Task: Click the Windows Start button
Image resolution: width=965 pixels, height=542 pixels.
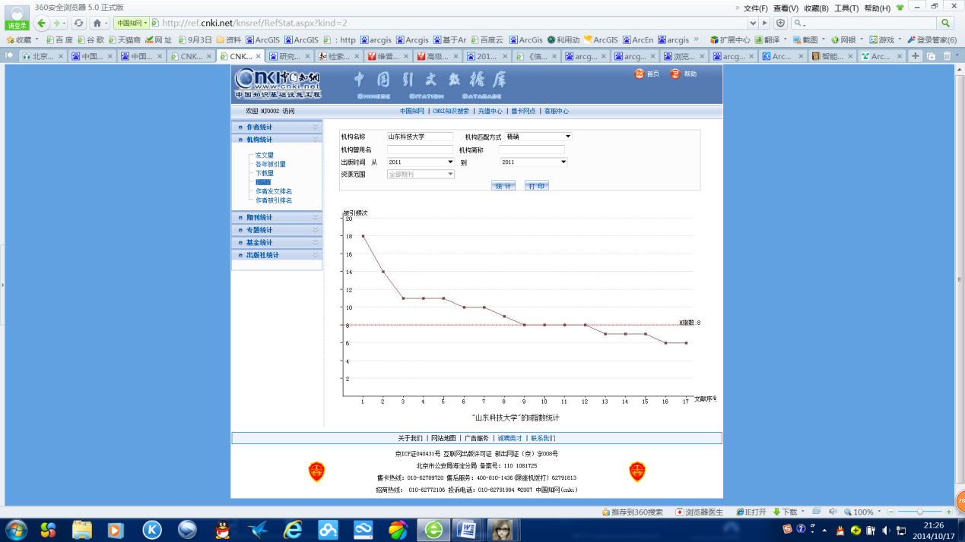Action: coord(16,529)
